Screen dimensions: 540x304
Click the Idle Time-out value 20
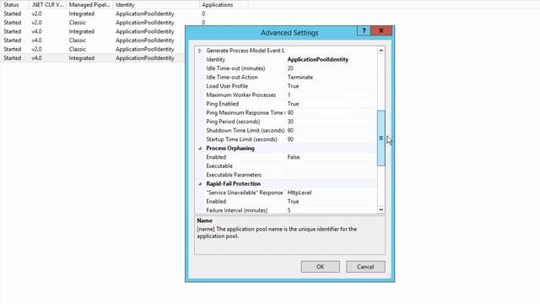290,68
